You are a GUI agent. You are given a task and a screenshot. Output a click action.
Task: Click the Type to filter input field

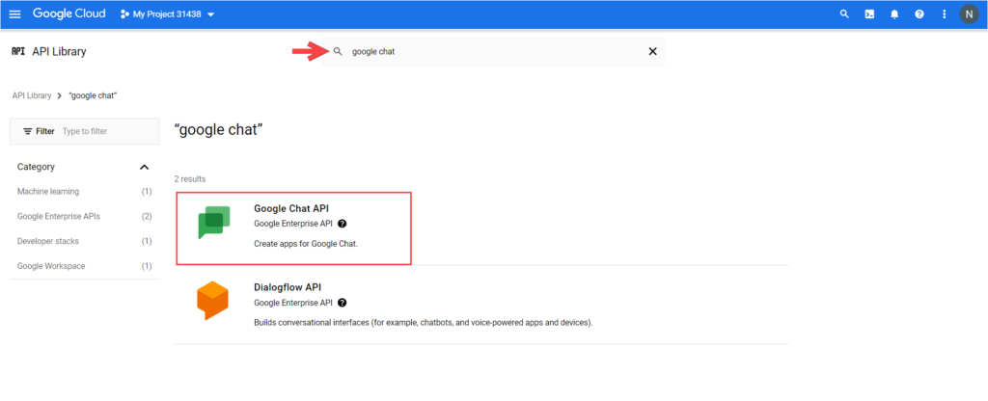(106, 131)
